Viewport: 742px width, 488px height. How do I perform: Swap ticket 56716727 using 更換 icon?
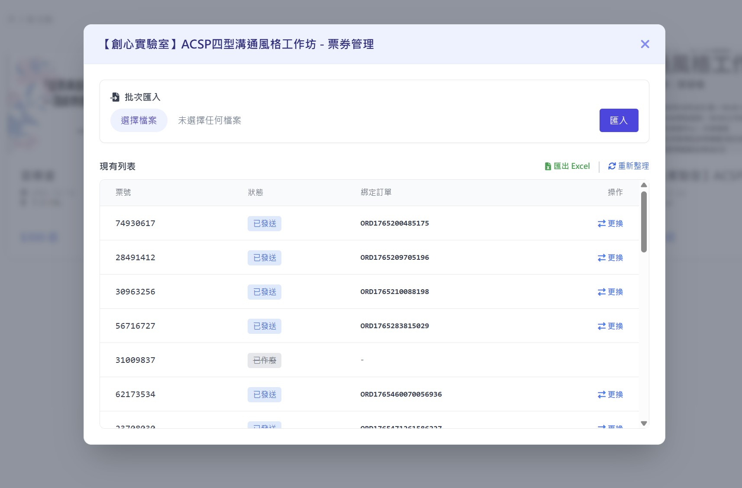click(x=601, y=326)
